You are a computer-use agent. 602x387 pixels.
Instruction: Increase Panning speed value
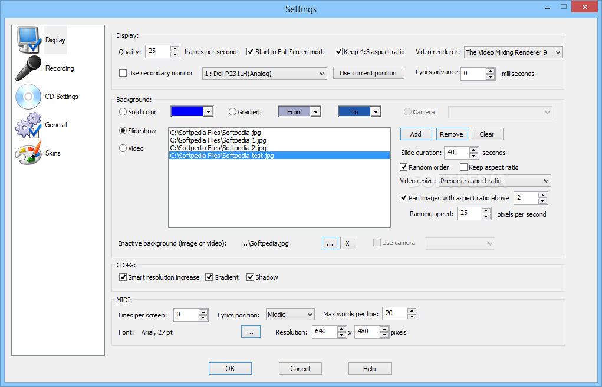click(486, 210)
